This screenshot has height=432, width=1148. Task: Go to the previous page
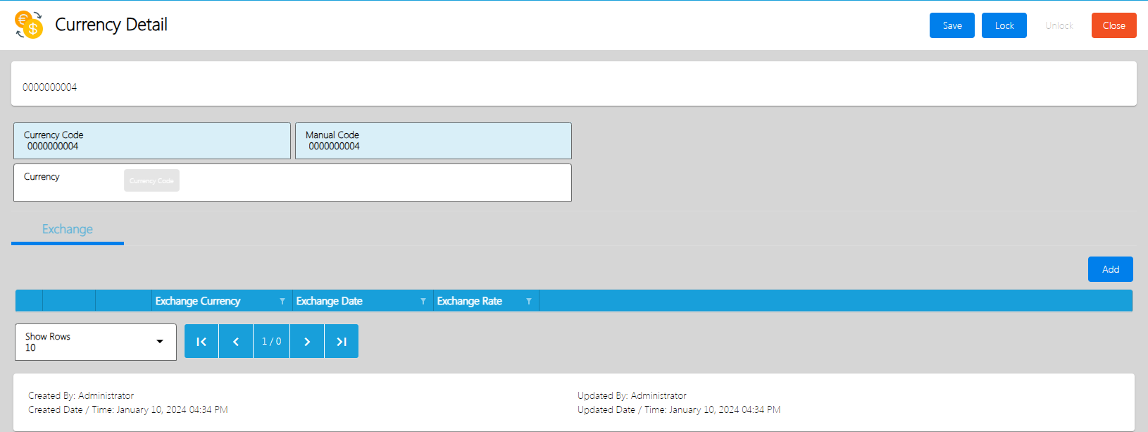click(x=236, y=341)
